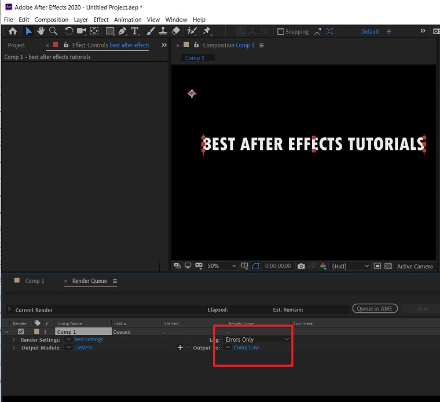Select the Horizontal Type tool

[x=135, y=31]
